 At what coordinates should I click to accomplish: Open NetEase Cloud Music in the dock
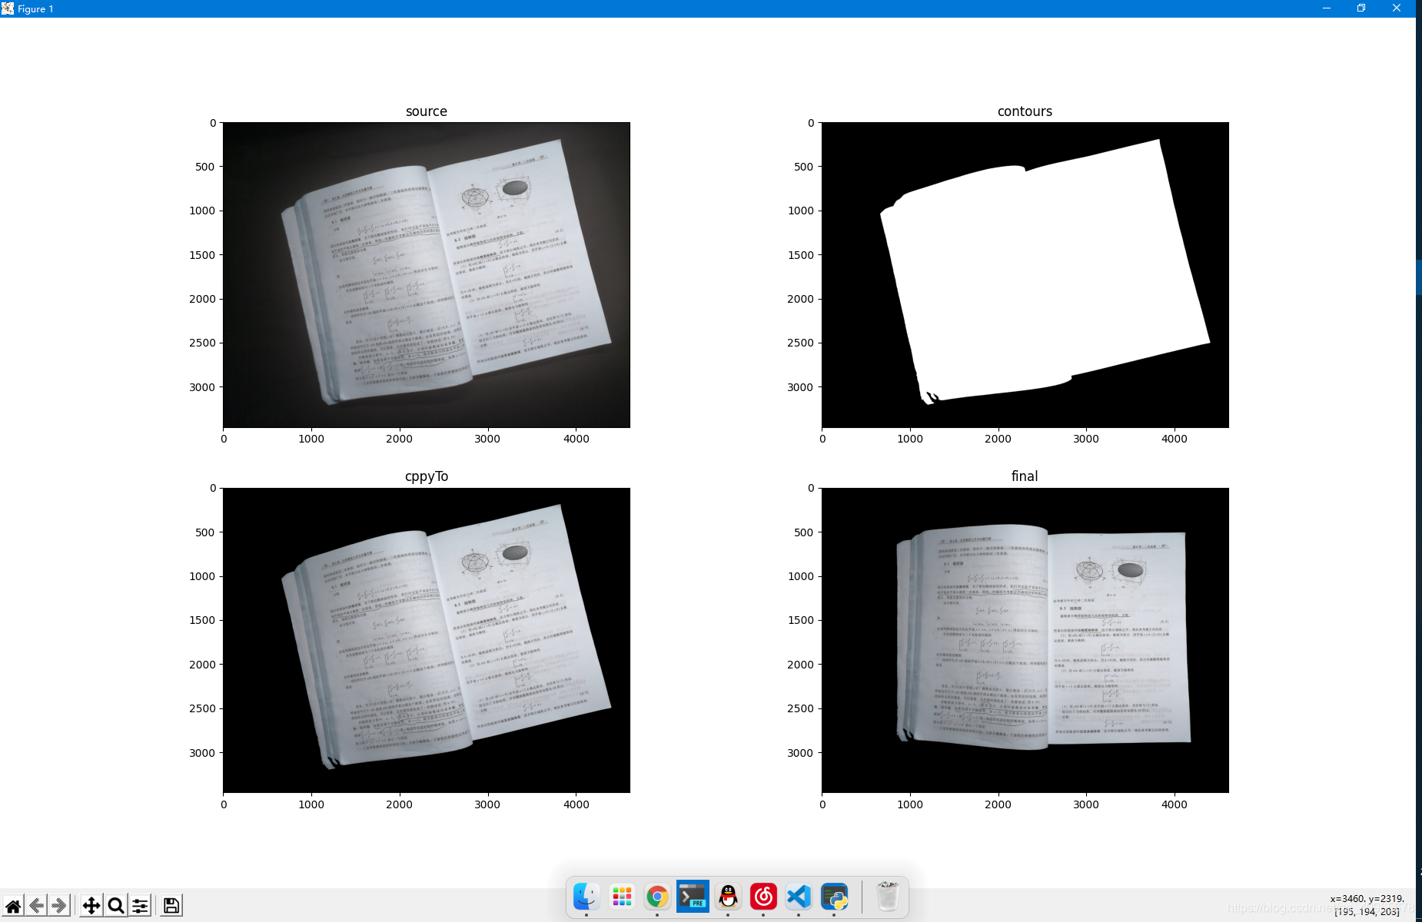(x=763, y=896)
